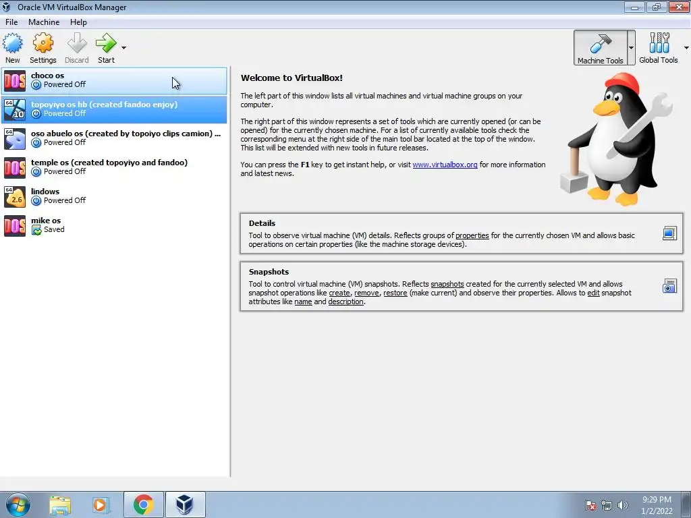Click the Welcome to VirtualBox! heading

pos(292,78)
